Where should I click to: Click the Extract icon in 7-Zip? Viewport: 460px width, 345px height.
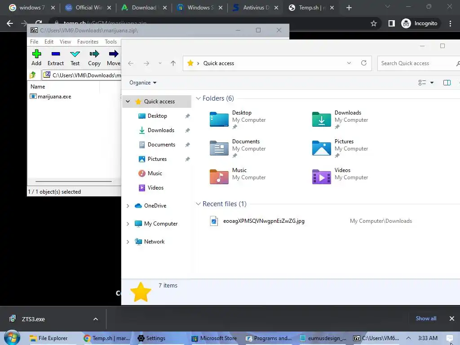point(56,54)
